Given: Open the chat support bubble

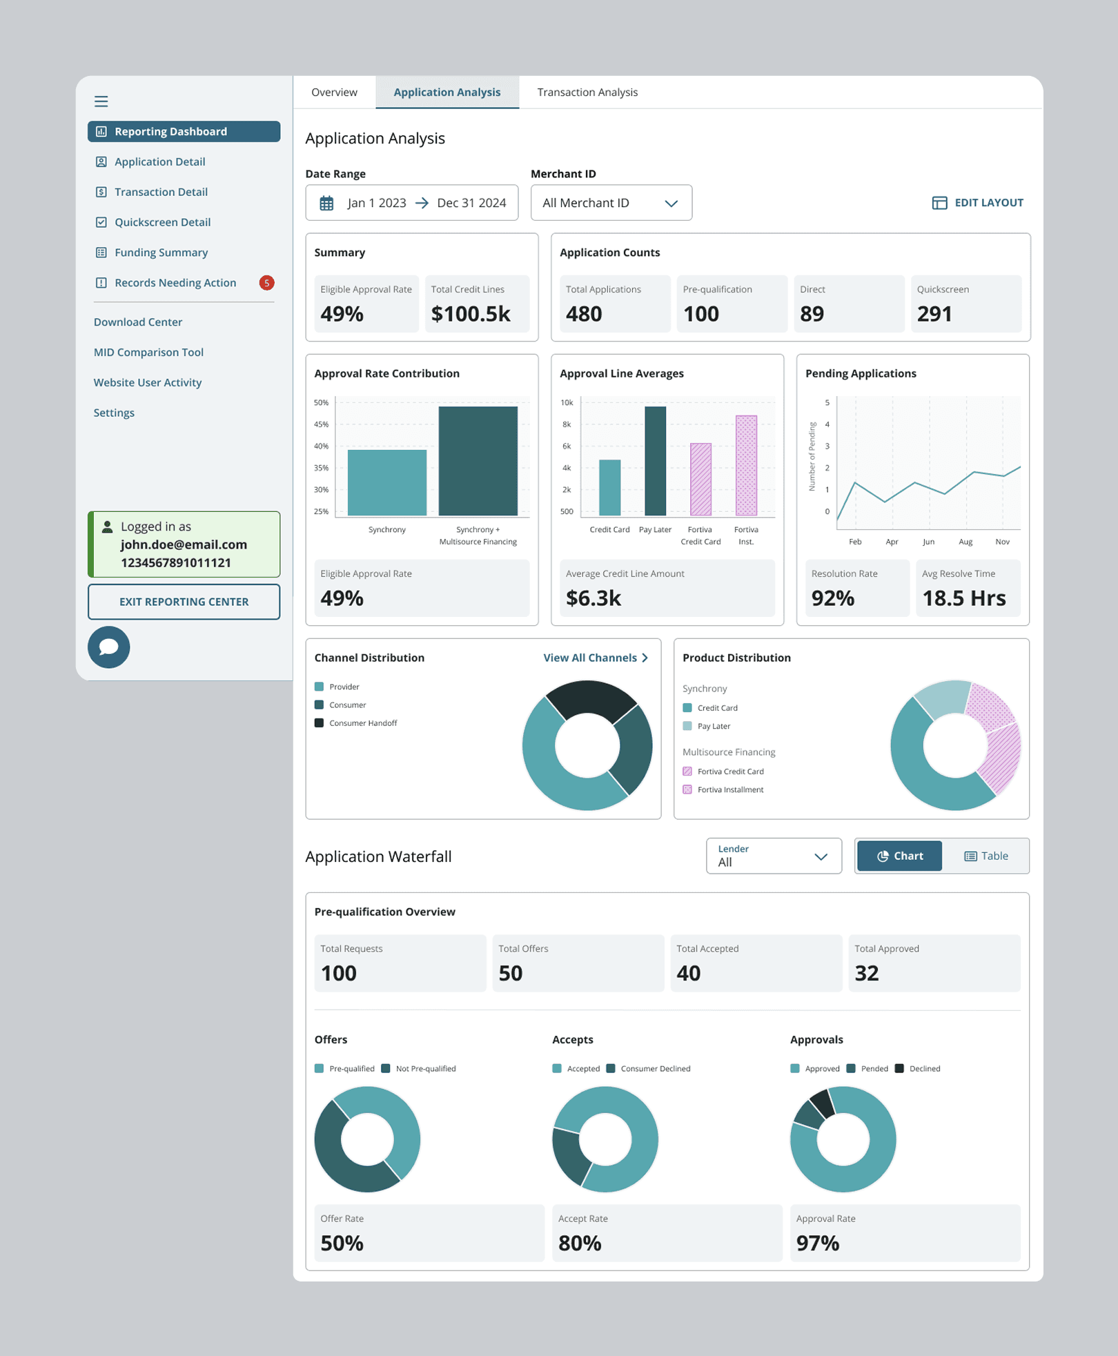Looking at the screenshot, I should pos(109,647).
